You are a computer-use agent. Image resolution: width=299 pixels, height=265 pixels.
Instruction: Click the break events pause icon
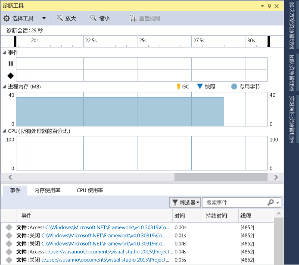tap(11, 63)
